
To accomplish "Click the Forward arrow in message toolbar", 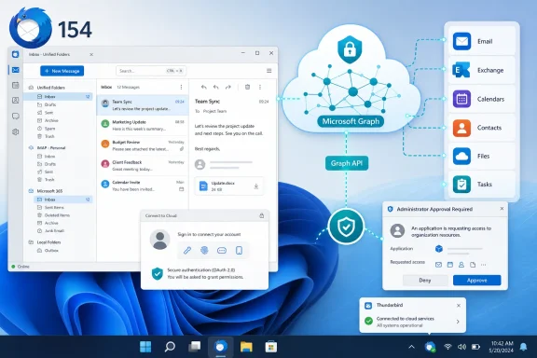I will click(x=228, y=87).
